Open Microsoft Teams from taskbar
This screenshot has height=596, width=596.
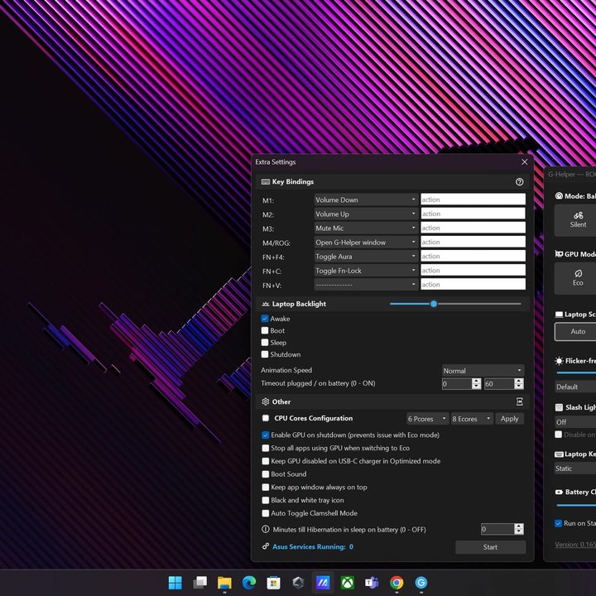[372, 582]
